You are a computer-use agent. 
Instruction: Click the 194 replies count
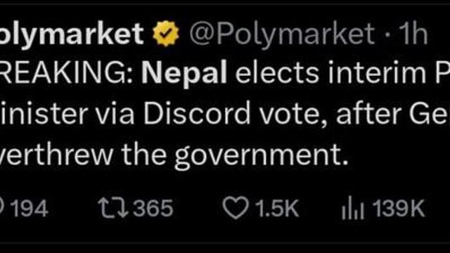click(x=30, y=208)
